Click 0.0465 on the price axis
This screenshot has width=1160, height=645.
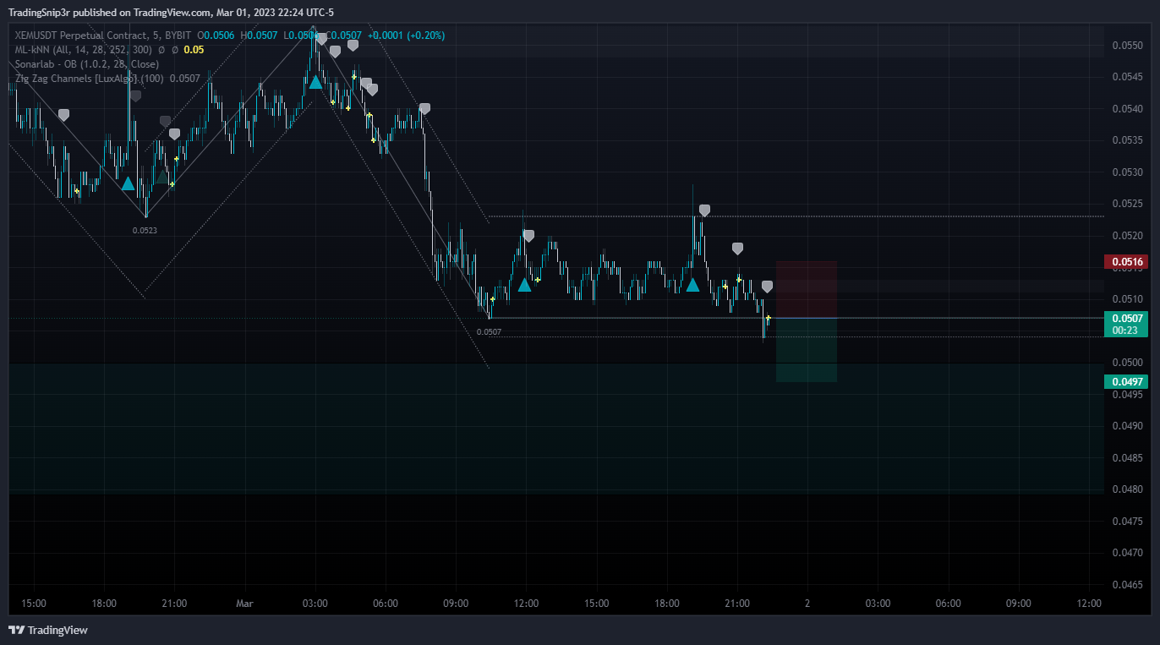click(1128, 585)
